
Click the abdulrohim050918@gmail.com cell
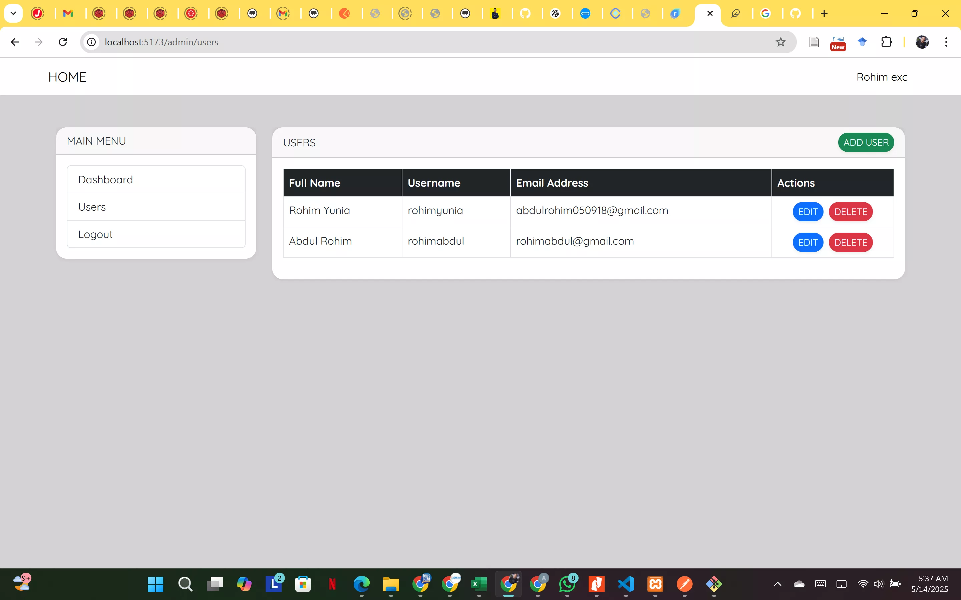pos(641,212)
